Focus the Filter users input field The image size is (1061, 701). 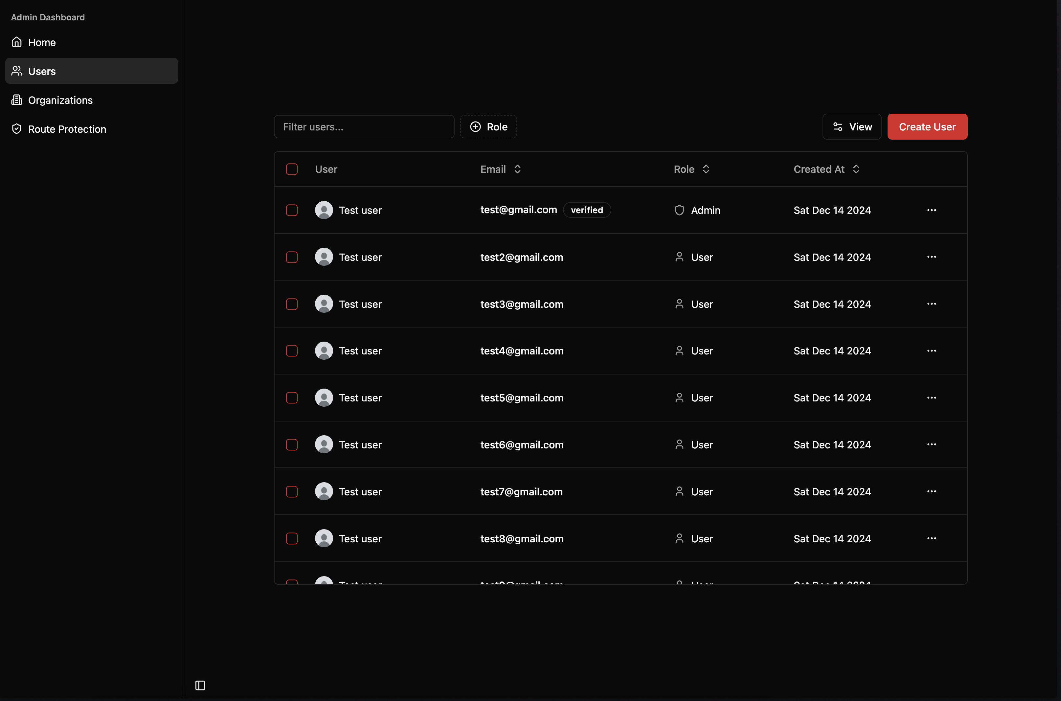coord(364,127)
